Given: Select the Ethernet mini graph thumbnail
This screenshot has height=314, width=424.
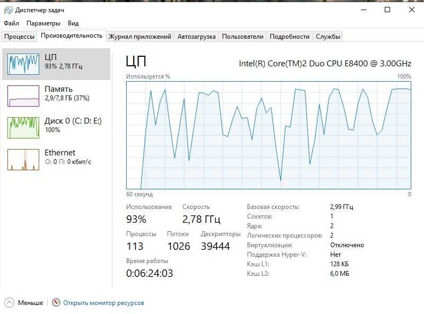Looking at the screenshot, I should pos(23,160).
